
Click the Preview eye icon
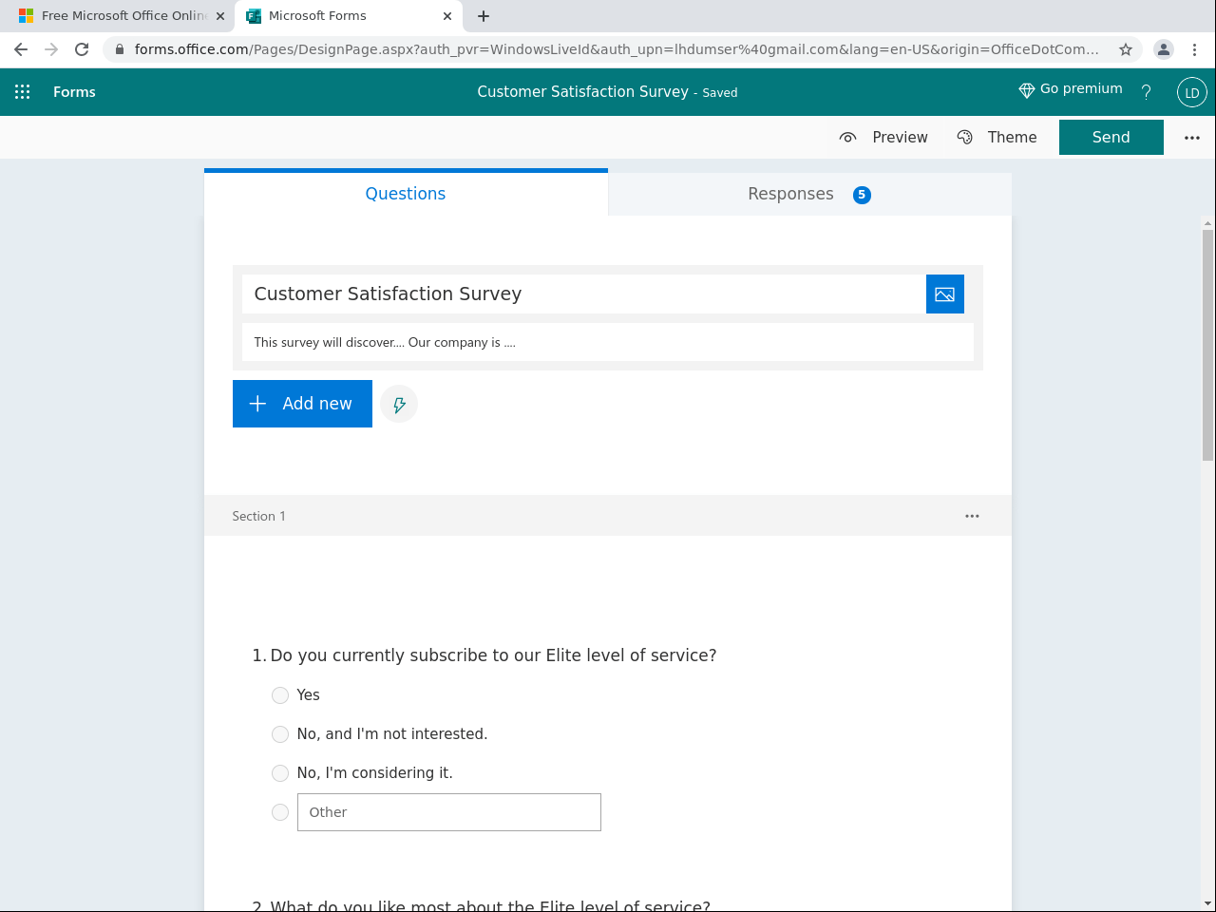point(847,137)
